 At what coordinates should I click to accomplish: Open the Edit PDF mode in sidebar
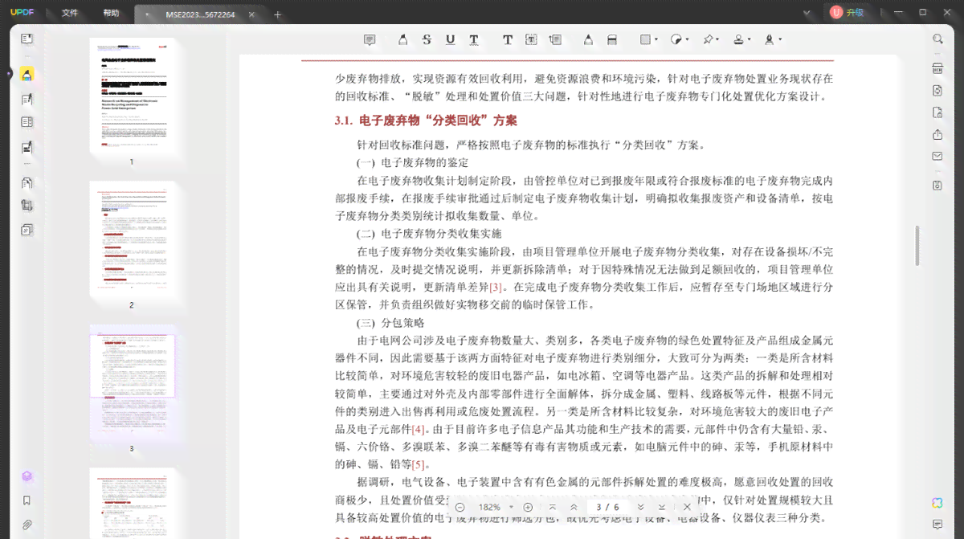(27, 100)
